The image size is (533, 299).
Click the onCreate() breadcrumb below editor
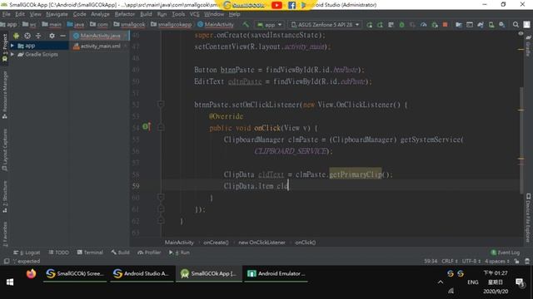click(216, 243)
